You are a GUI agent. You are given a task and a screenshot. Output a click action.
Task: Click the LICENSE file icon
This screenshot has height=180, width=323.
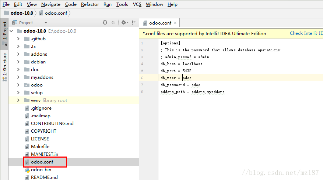pyautogui.click(x=27, y=139)
